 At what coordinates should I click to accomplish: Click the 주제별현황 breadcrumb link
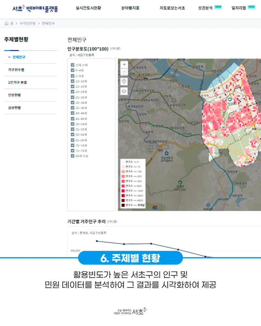click(27, 23)
